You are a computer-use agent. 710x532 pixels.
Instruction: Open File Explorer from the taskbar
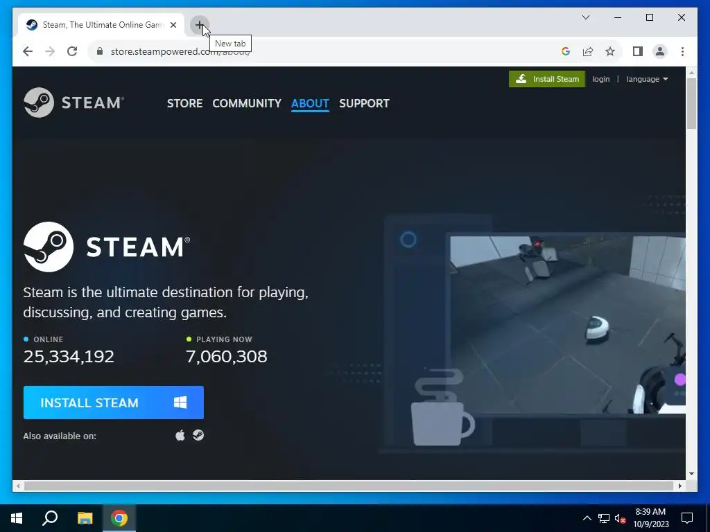(x=85, y=518)
